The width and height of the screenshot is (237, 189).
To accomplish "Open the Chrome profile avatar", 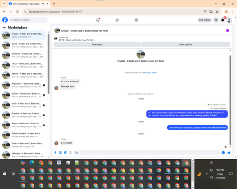I will (x=226, y=12).
